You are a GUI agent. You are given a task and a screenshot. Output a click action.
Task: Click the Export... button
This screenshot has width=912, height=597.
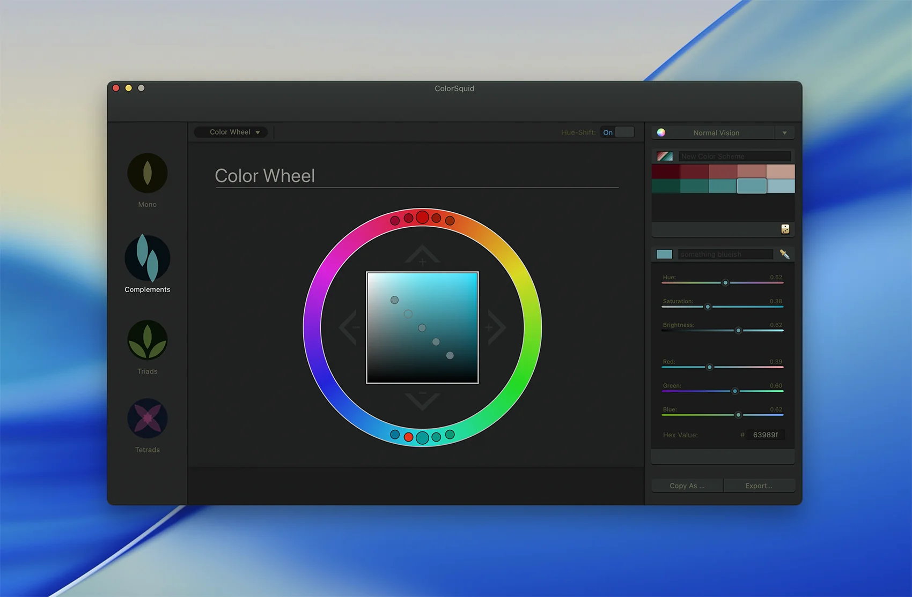click(759, 486)
